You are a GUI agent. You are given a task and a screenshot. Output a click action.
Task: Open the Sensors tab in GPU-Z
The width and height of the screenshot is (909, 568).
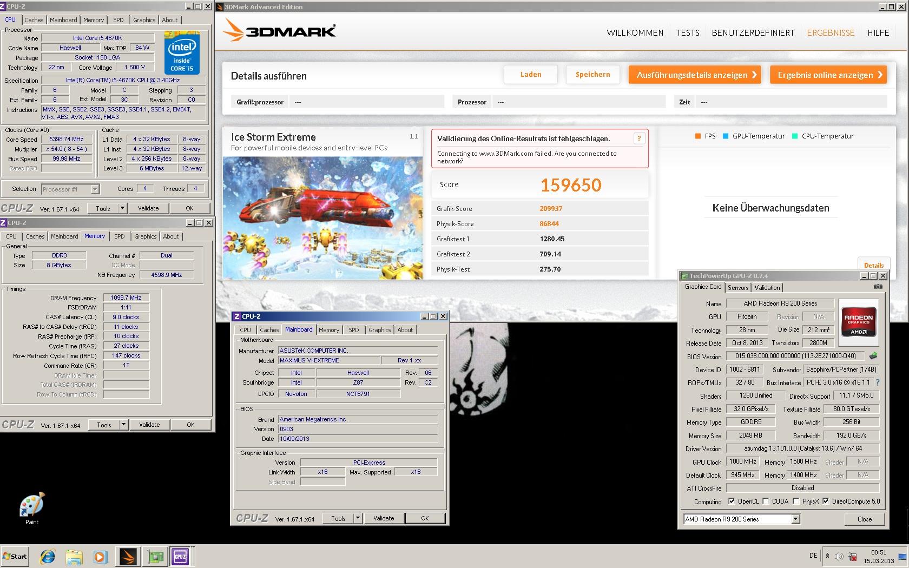point(738,288)
